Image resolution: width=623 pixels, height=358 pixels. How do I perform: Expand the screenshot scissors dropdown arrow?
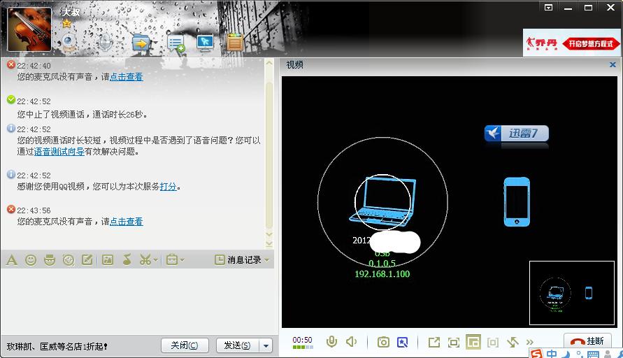click(x=155, y=260)
